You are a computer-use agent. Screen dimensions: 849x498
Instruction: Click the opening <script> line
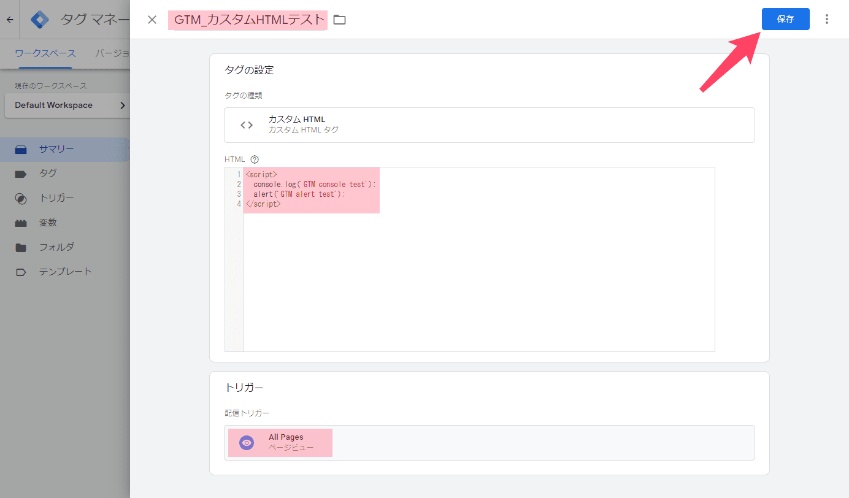coord(261,174)
